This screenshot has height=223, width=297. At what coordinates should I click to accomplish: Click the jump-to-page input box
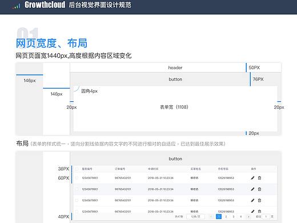266,217
